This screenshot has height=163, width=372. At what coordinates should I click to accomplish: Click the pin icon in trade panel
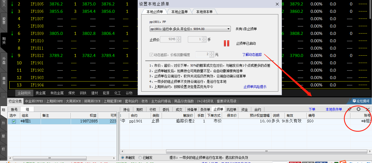tap(349, 109)
